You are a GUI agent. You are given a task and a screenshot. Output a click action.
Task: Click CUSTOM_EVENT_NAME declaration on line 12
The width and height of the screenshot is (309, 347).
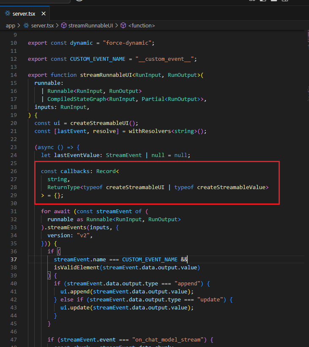[x=98, y=59]
